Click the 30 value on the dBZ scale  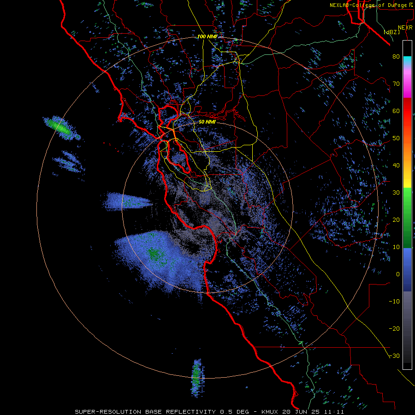coord(396,192)
